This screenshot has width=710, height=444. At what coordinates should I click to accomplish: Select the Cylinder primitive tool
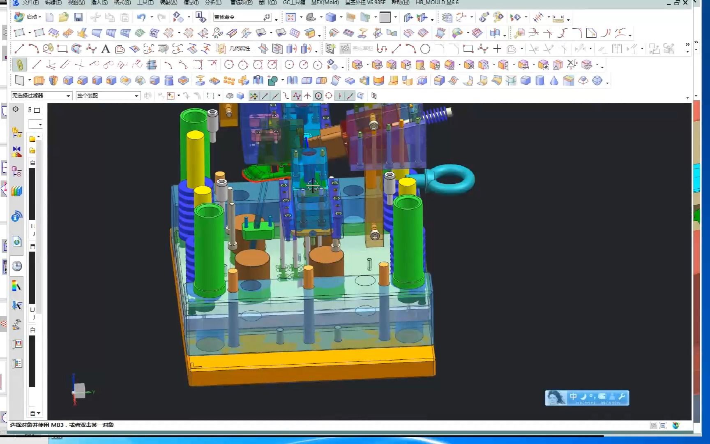coord(540,80)
